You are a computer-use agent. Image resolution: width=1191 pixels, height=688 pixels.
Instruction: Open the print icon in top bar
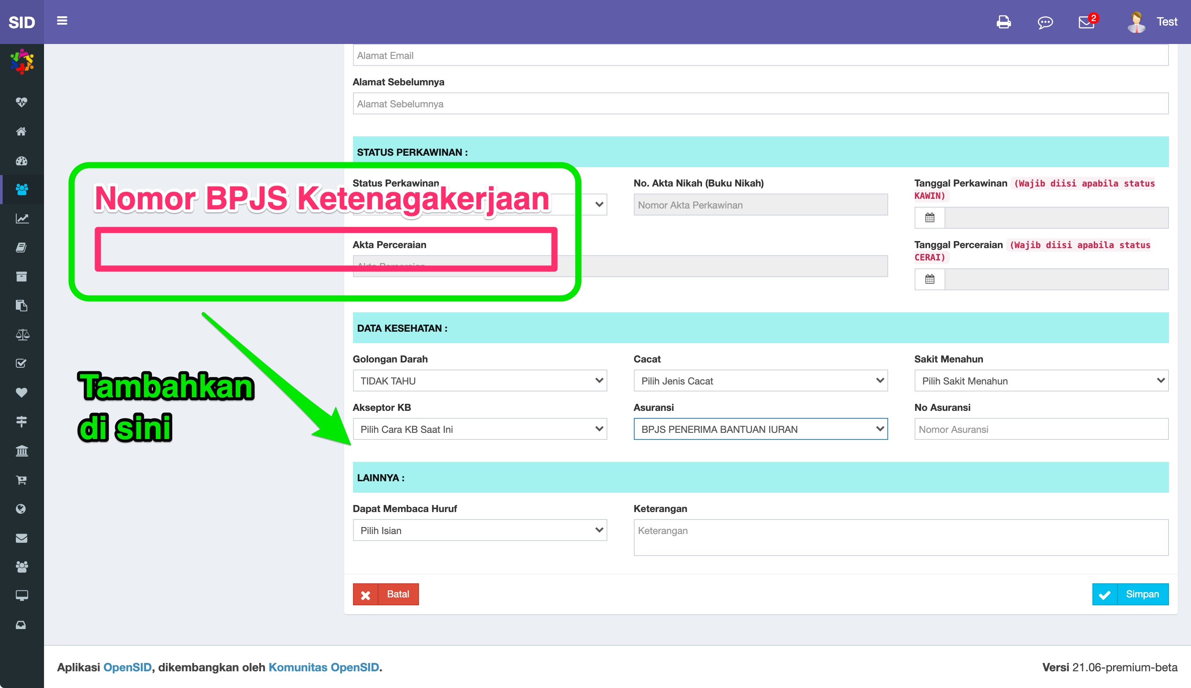click(1004, 22)
